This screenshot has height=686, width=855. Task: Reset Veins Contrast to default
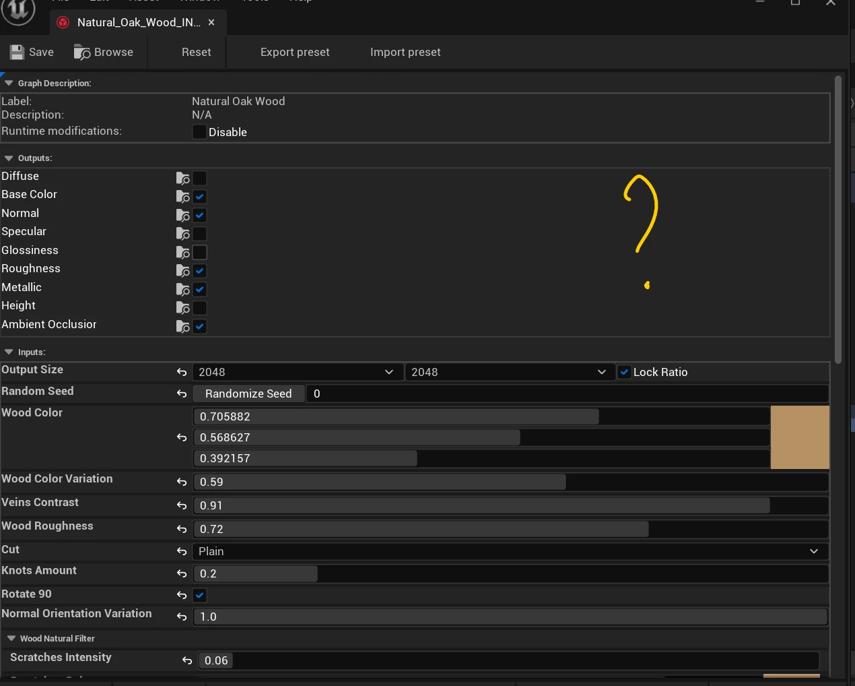coord(182,505)
